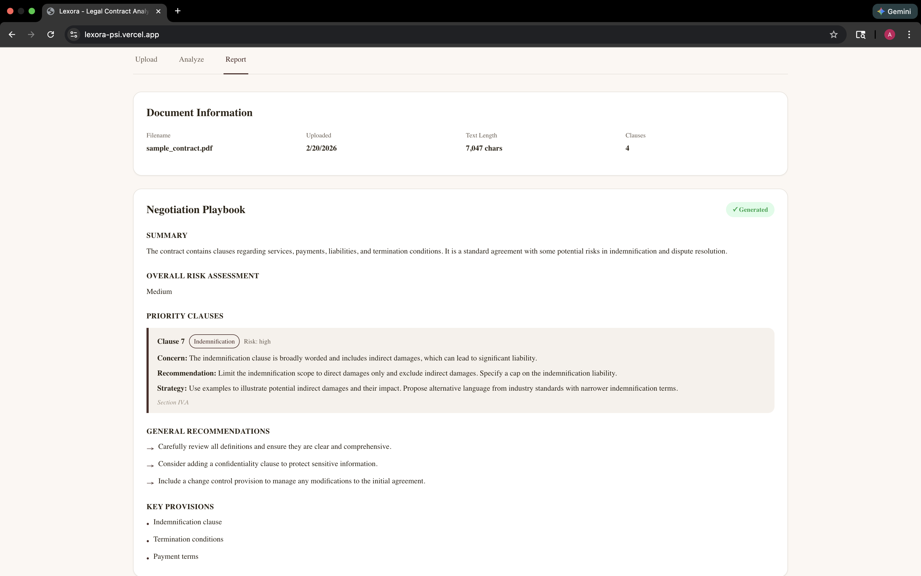Bookmark this page with star icon
This screenshot has width=921, height=576.
point(833,35)
